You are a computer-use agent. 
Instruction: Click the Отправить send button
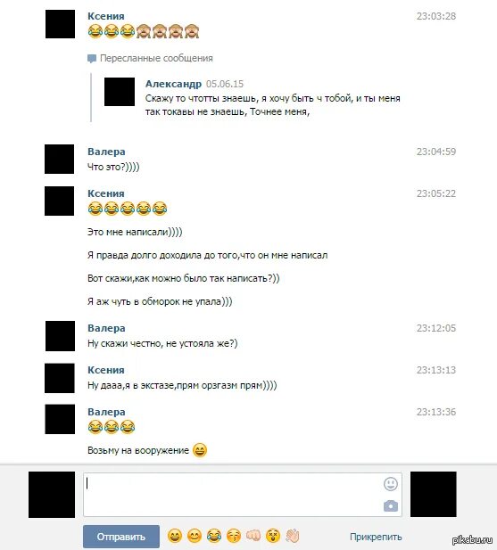coord(121,537)
